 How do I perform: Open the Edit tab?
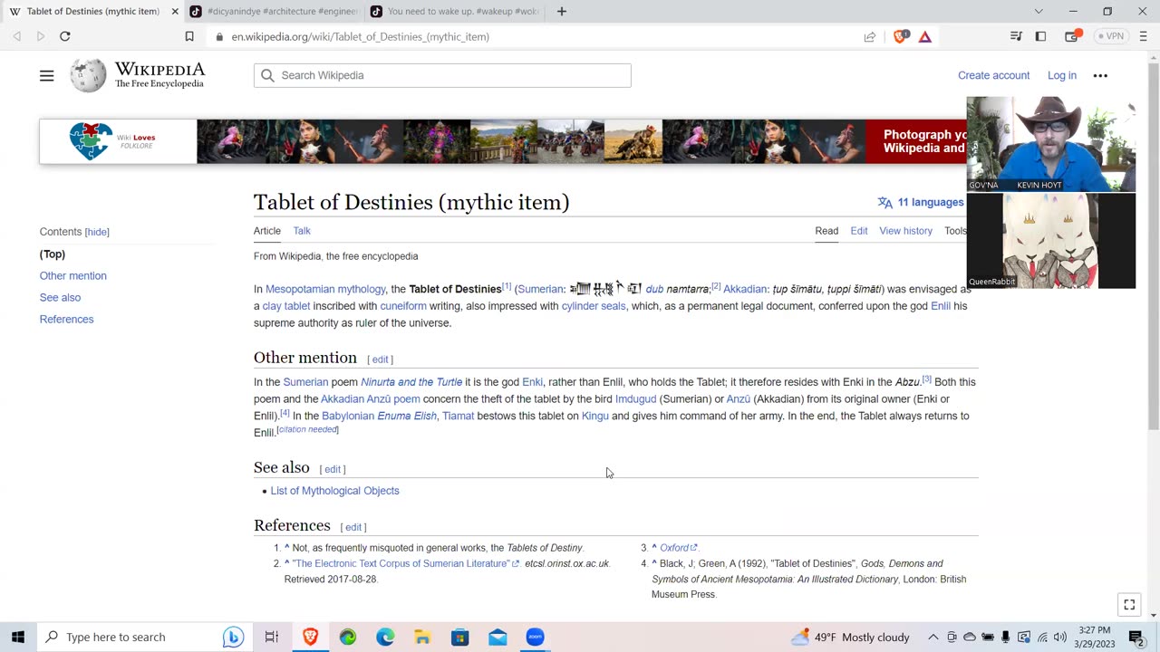(x=859, y=231)
